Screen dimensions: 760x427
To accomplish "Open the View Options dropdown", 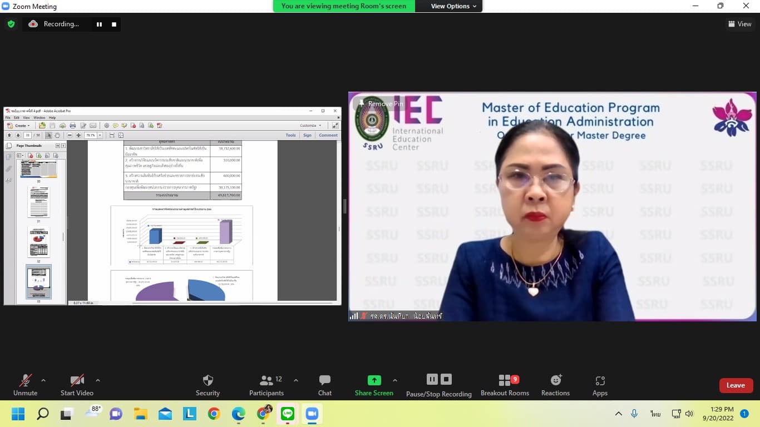I will point(453,6).
